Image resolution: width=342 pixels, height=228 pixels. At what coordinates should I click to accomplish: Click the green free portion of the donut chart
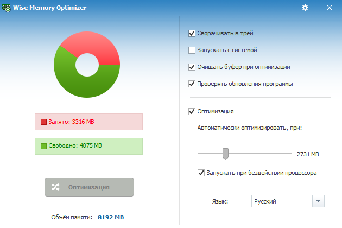click(85, 86)
